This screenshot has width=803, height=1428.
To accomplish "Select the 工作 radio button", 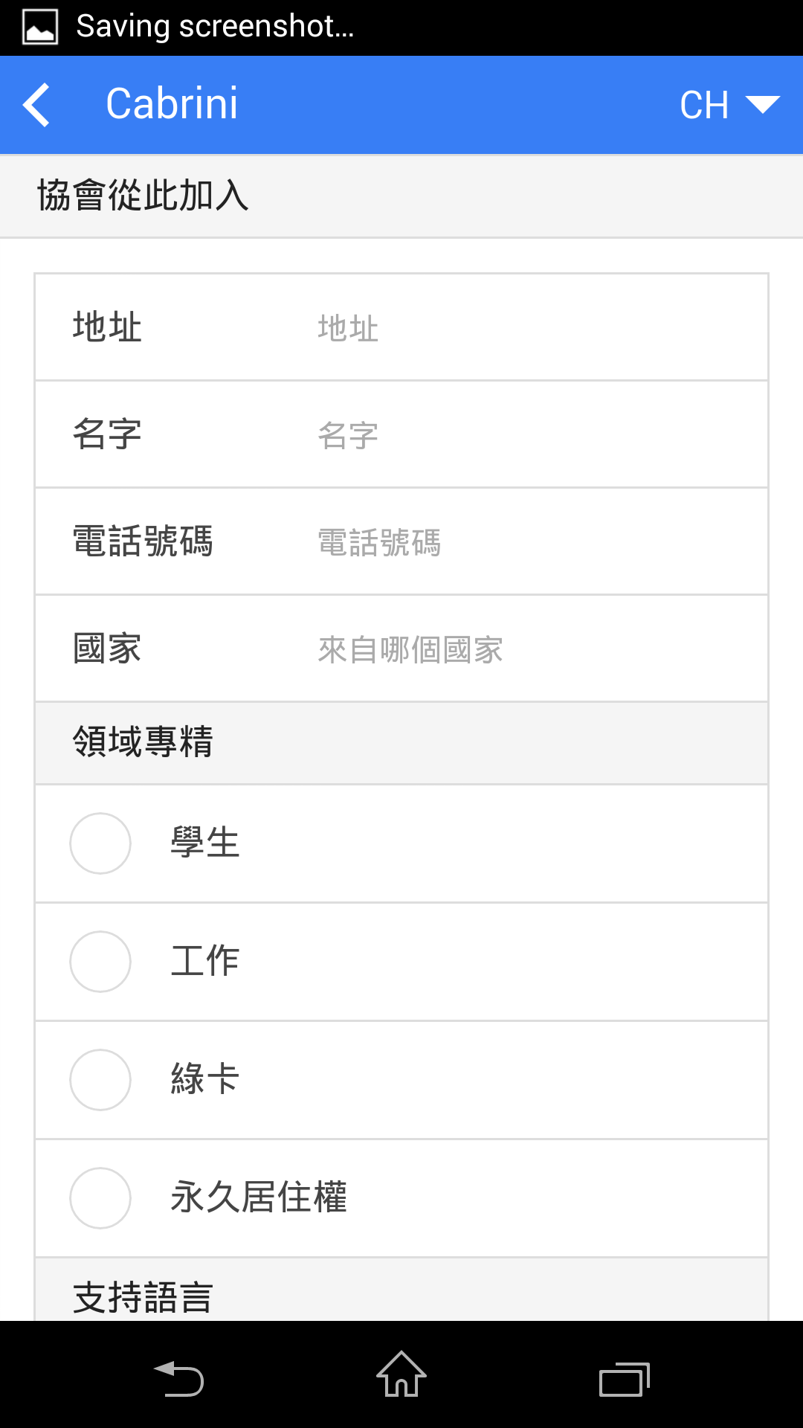I will (100, 962).
